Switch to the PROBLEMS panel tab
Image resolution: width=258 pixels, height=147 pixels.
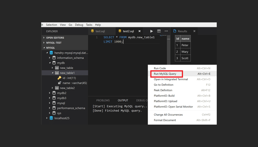(x=103, y=100)
